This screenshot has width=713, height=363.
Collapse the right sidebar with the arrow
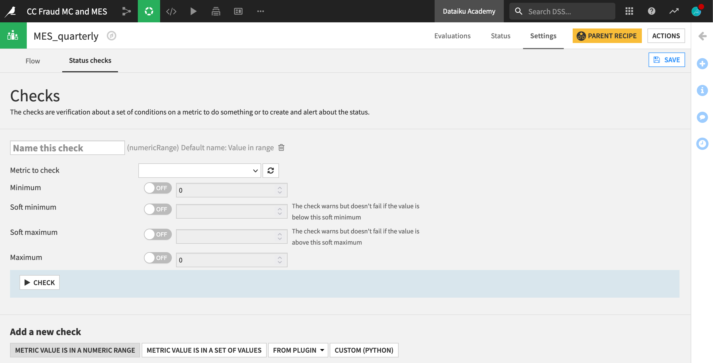(x=703, y=36)
